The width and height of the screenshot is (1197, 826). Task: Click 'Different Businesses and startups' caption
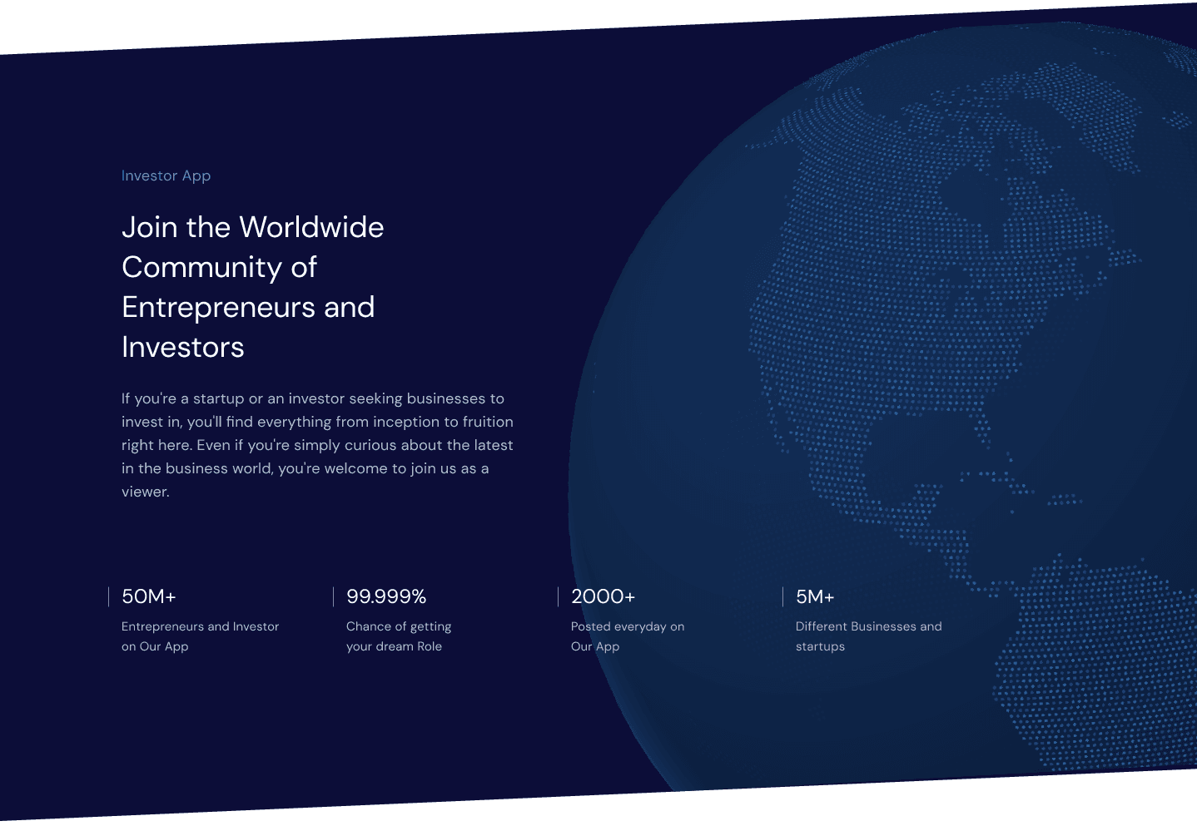[x=868, y=636]
